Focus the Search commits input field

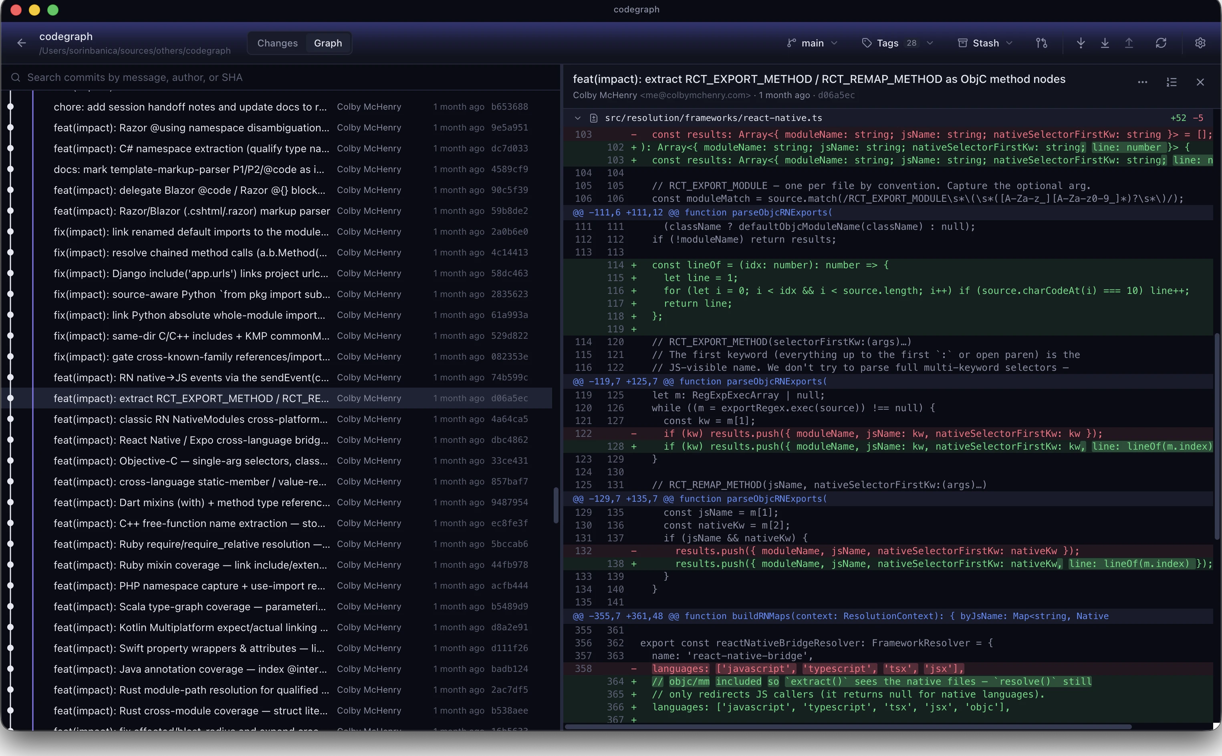280,78
